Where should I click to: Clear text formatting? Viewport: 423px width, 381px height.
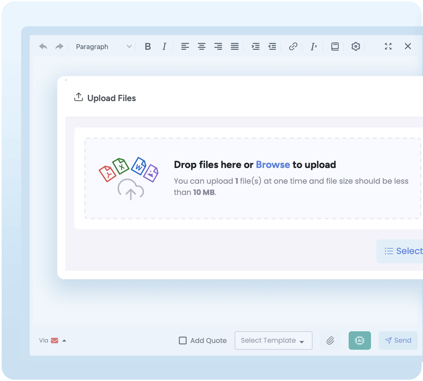tap(313, 46)
